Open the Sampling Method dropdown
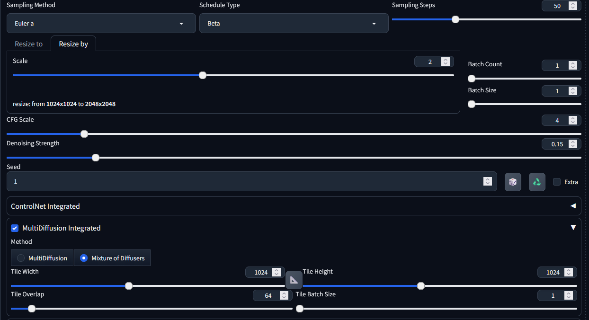589x320 pixels. (x=101, y=23)
